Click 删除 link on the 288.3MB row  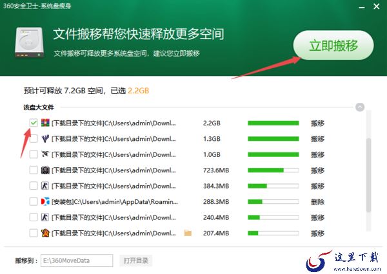[317, 202]
